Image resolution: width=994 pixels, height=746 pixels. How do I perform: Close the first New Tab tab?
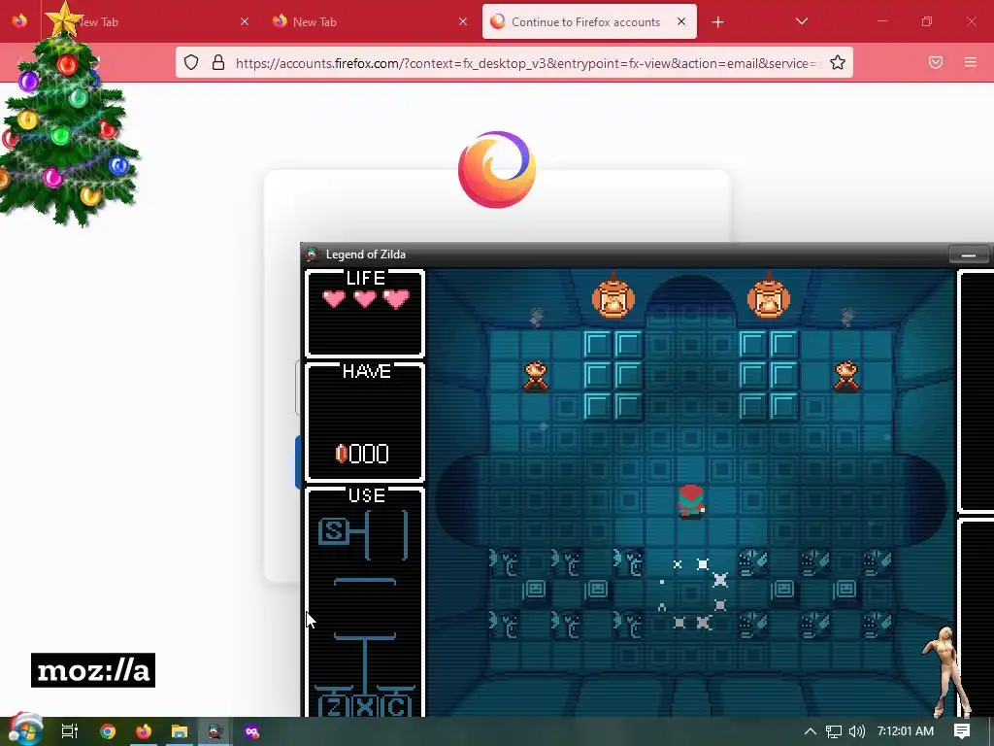[x=245, y=21]
